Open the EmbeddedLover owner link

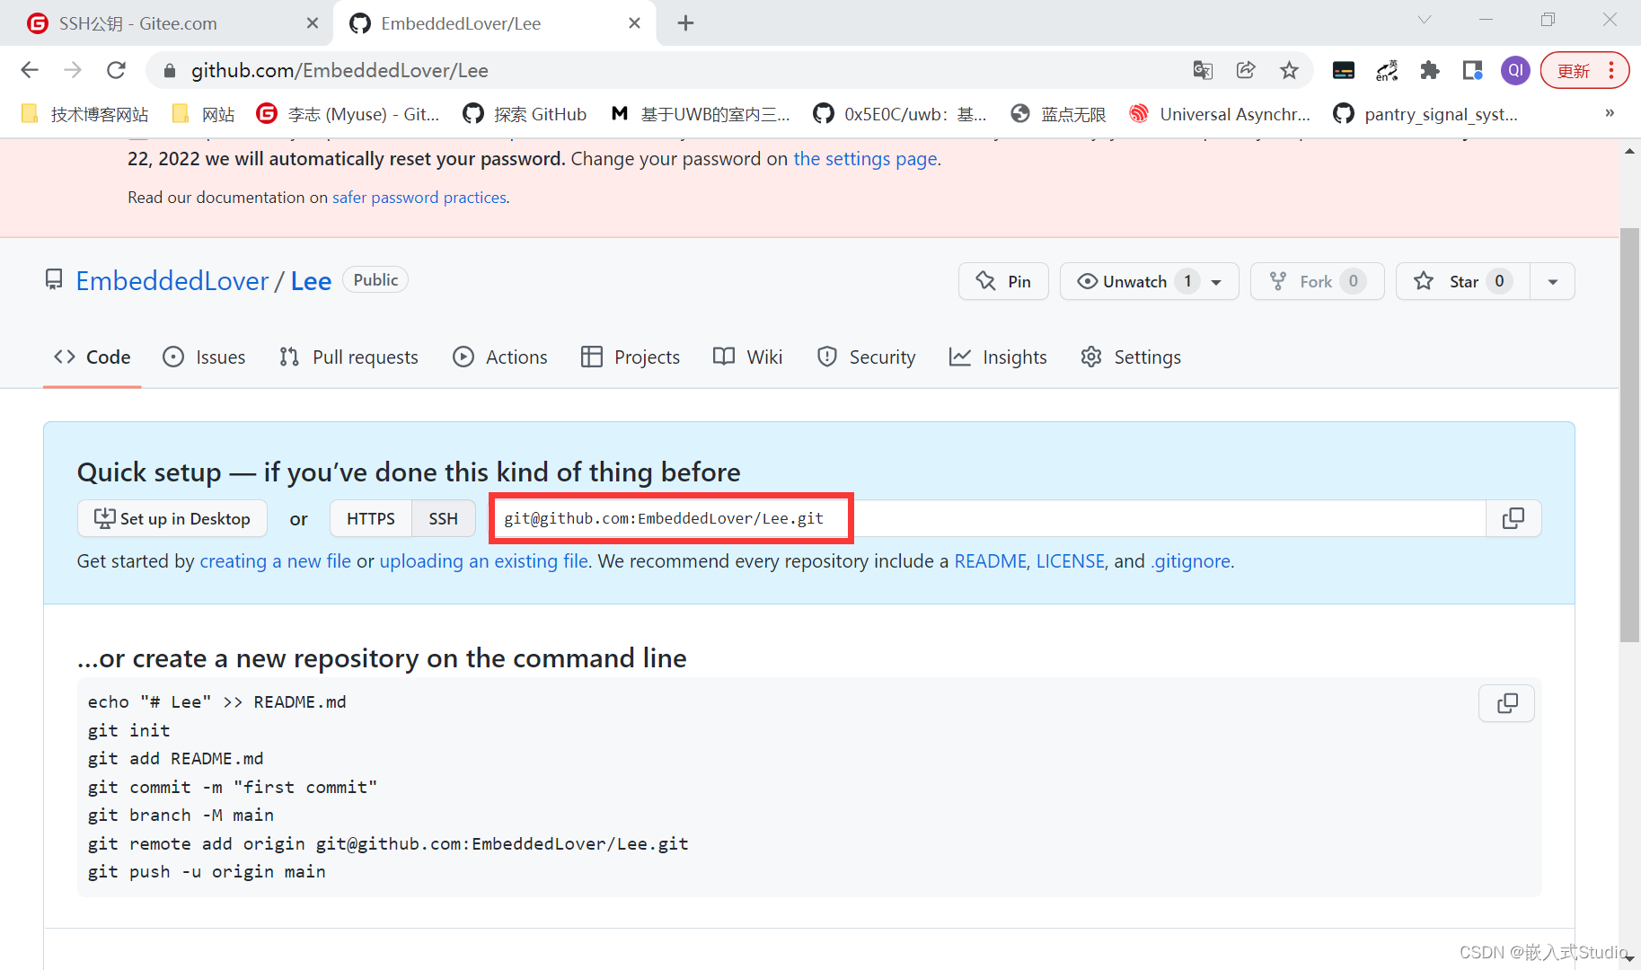pos(172,281)
